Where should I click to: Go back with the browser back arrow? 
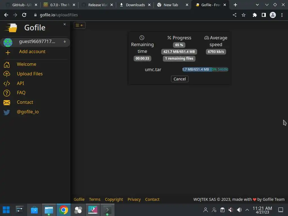click(6, 15)
